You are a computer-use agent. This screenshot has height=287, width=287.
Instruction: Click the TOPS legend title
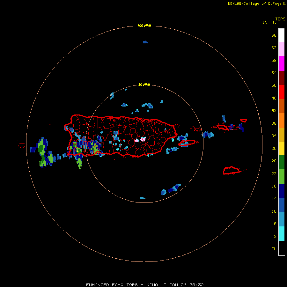click(x=280, y=19)
